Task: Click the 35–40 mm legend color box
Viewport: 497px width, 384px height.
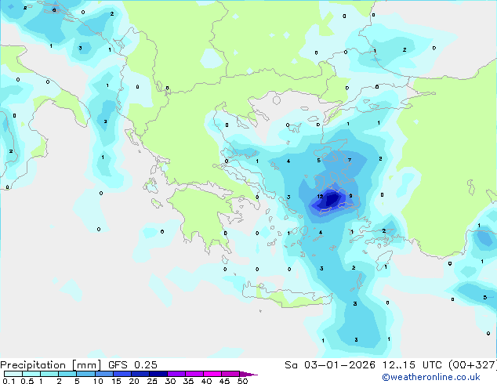Action: [x=194, y=374]
